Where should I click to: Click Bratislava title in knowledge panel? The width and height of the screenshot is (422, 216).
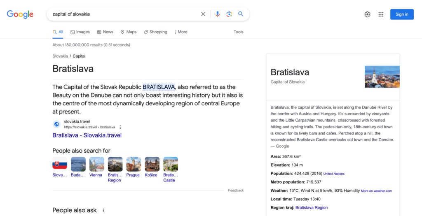pyautogui.click(x=290, y=72)
